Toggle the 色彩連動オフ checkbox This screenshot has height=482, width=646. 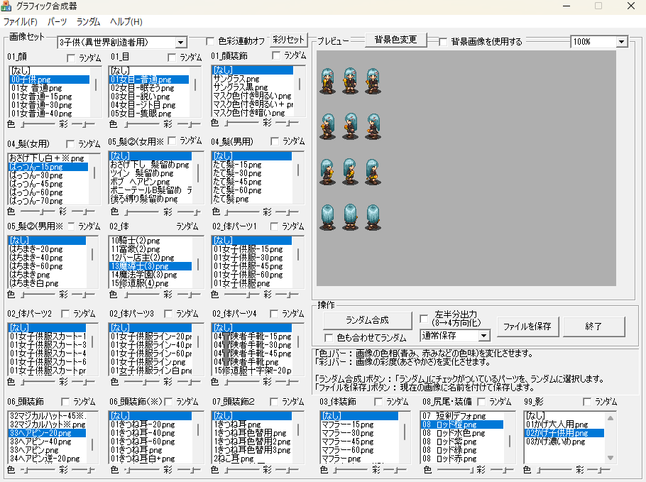pos(210,41)
